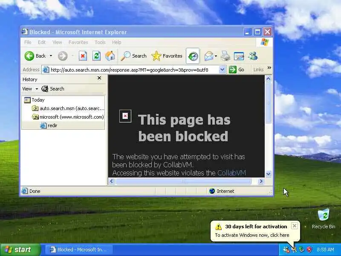Open the redir history entry
Viewport: 341px width, 256px height.
pos(49,125)
